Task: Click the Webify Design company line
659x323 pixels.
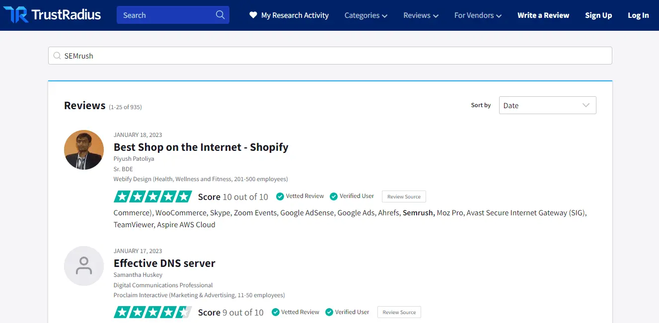Action: 201,179
